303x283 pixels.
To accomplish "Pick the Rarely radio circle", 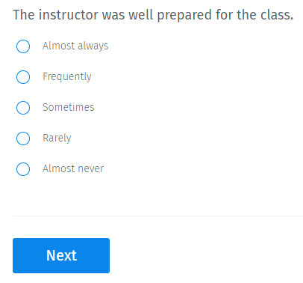I will [x=23, y=139].
